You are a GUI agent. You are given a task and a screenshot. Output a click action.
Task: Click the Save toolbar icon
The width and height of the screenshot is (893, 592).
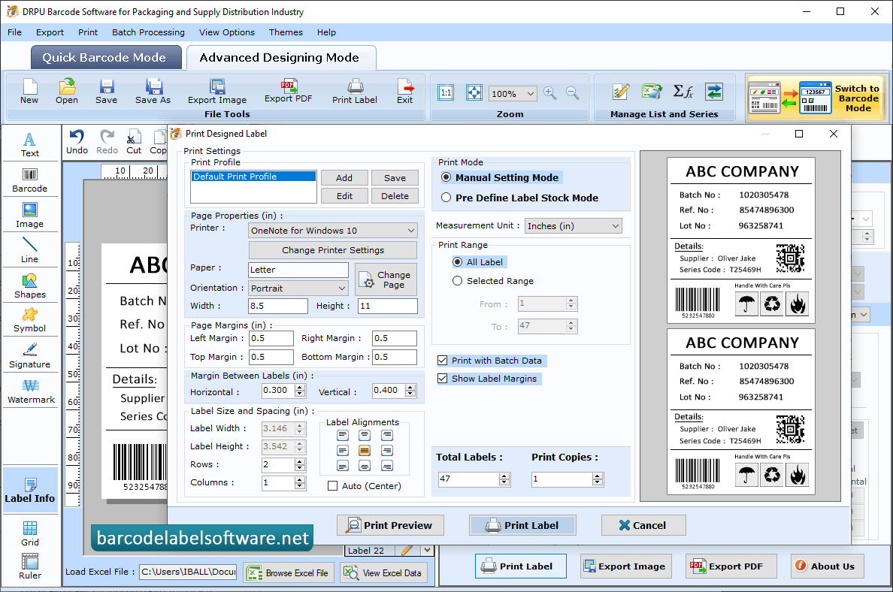106,92
